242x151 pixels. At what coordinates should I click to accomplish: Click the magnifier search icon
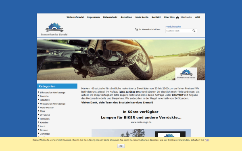pos(194,31)
